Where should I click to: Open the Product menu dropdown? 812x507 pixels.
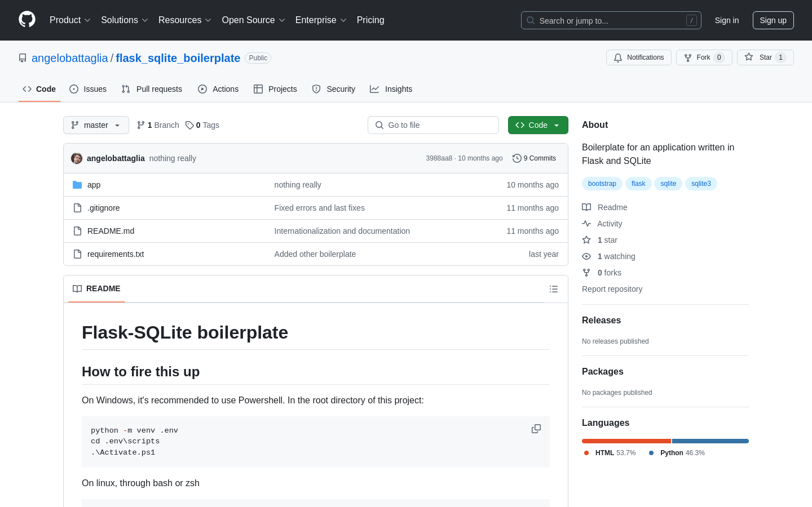[70, 20]
